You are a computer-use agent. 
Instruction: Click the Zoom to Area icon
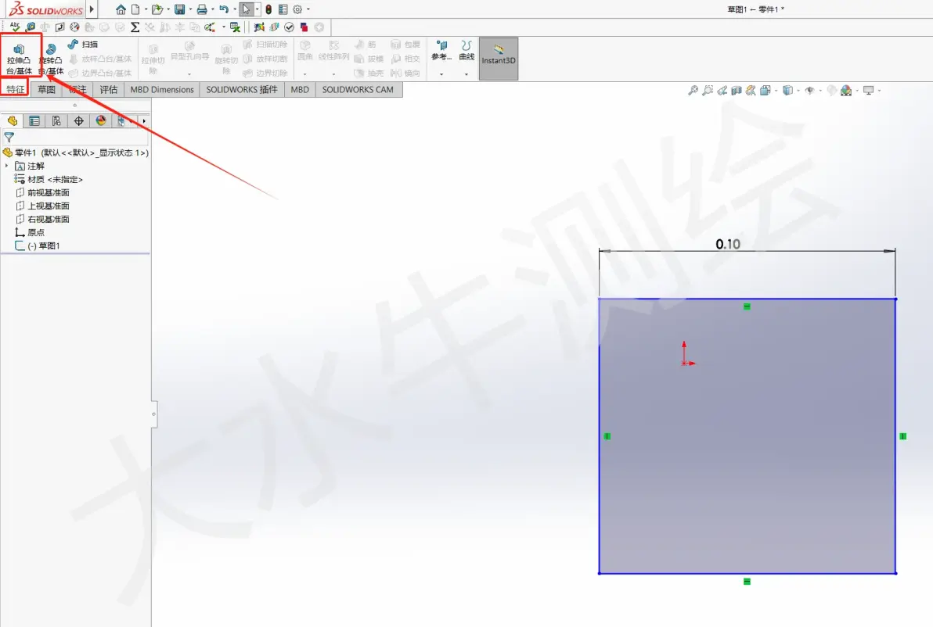tap(708, 91)
